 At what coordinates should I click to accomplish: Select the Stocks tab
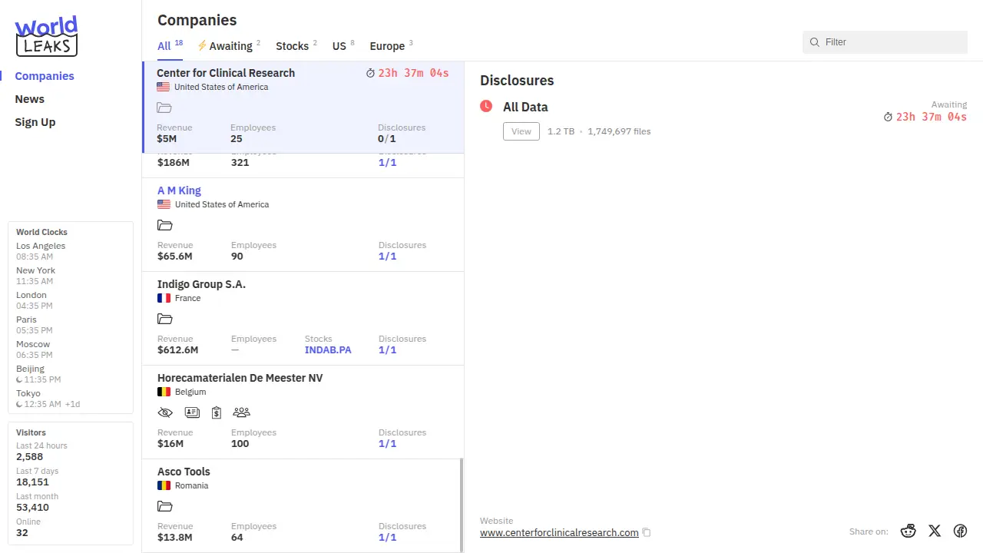point(292,46)
